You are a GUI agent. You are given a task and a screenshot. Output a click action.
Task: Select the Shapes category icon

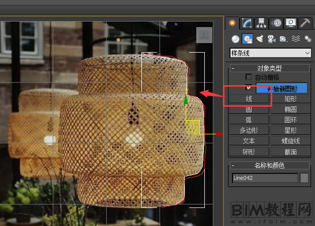[247, 39]
